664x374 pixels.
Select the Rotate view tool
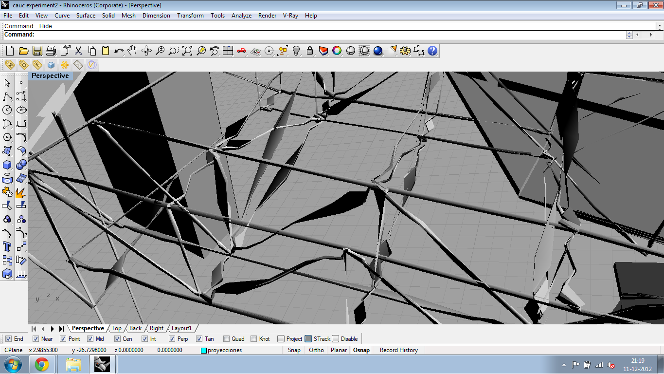[x=146, y=51]
